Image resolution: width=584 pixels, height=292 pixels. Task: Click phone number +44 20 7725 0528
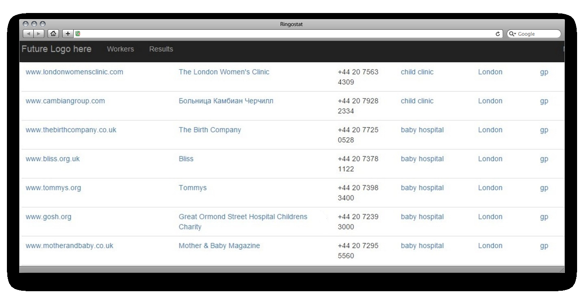(358, 135)
